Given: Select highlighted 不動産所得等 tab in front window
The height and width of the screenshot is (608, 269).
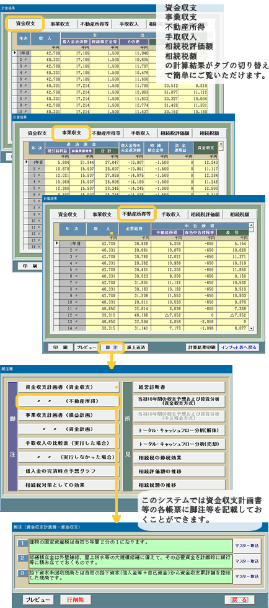Looking at the screenshot, I should [x=137, y=213].
